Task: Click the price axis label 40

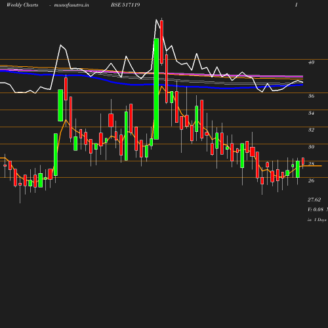Action: [311, 62]
